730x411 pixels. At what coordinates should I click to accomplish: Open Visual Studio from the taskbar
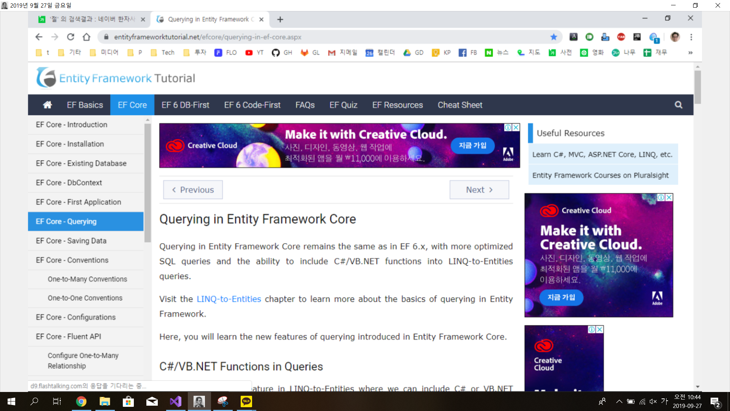[x=176, y=401]
